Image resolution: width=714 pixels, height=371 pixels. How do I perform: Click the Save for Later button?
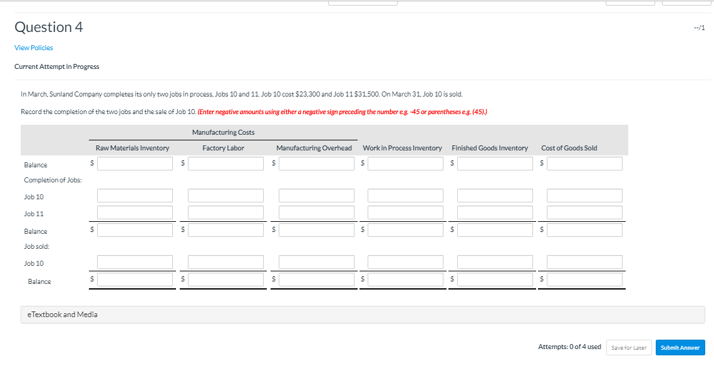(629, 347)
